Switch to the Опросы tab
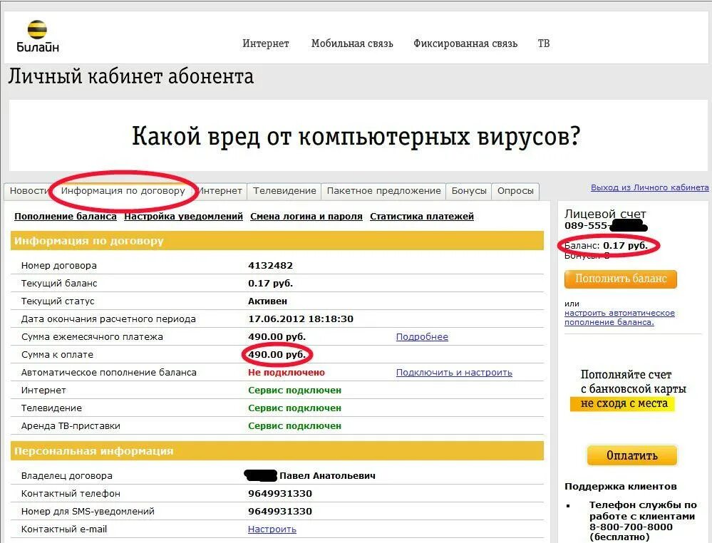712x543 pixels. tap(515, 191)
